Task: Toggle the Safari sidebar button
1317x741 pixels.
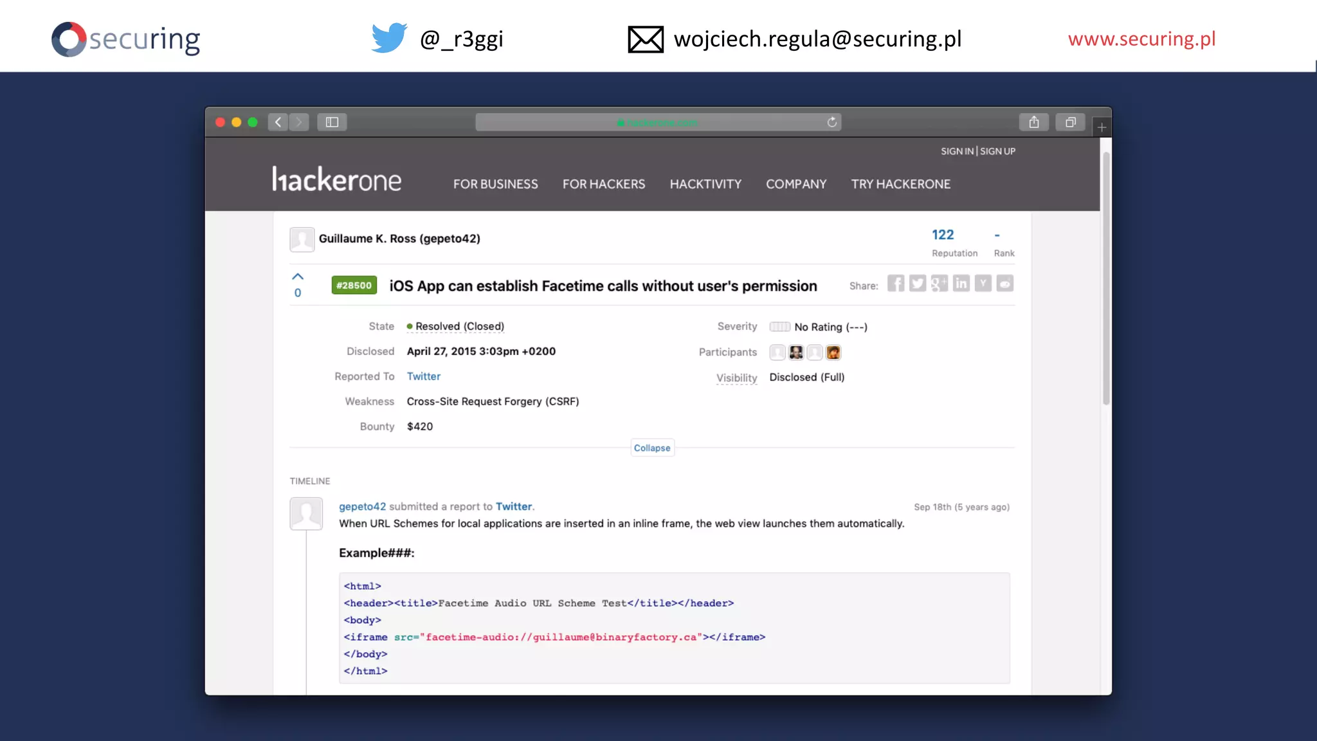Action: 332,122
